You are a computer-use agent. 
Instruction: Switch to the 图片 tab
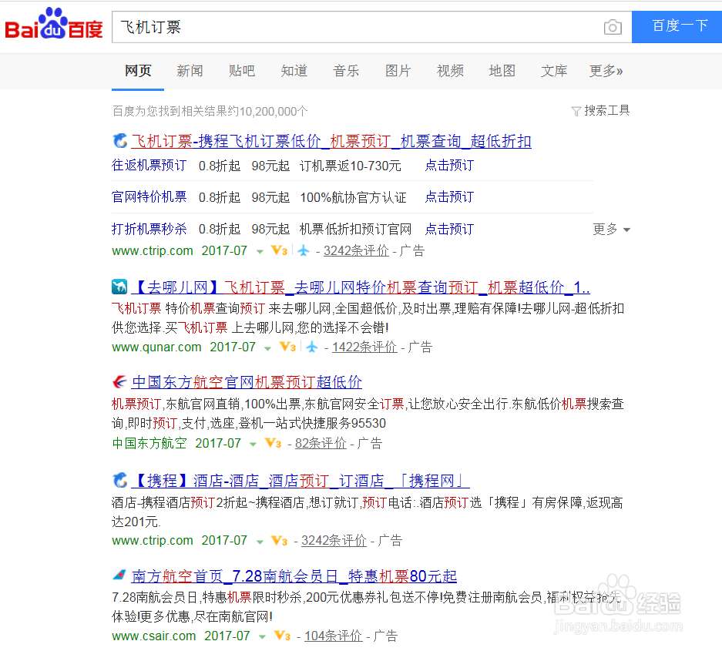point(398,70)
